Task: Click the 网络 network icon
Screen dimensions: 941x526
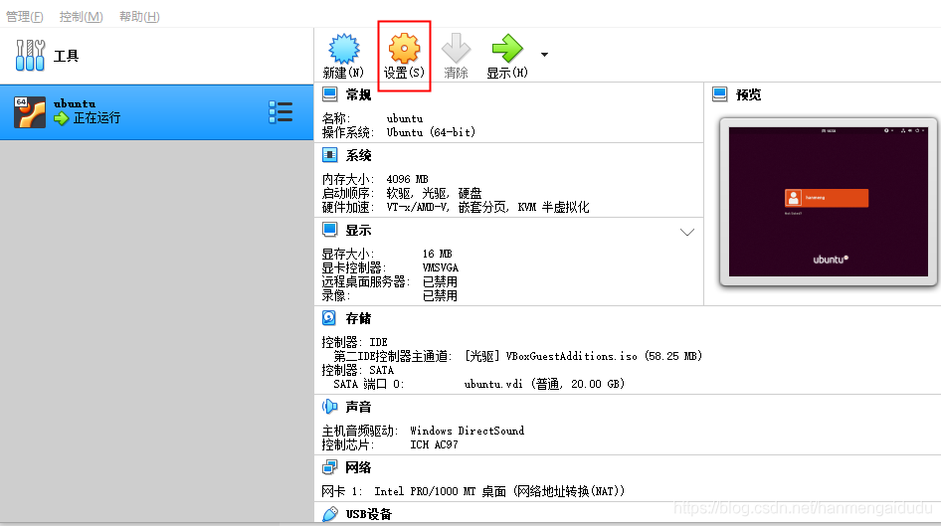Action: point(329,467)
